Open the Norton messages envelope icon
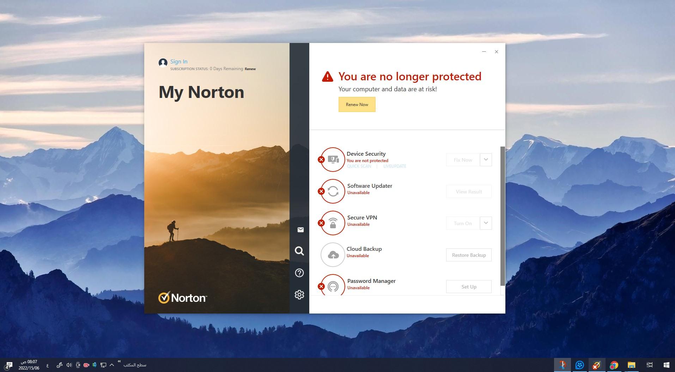 click(300, 230)
